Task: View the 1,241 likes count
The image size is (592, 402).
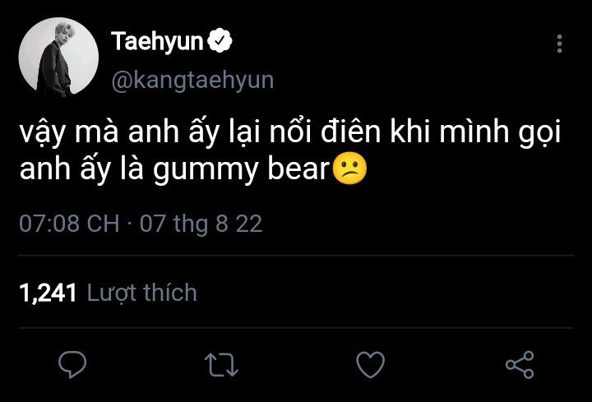Action: tap(47, 292)
